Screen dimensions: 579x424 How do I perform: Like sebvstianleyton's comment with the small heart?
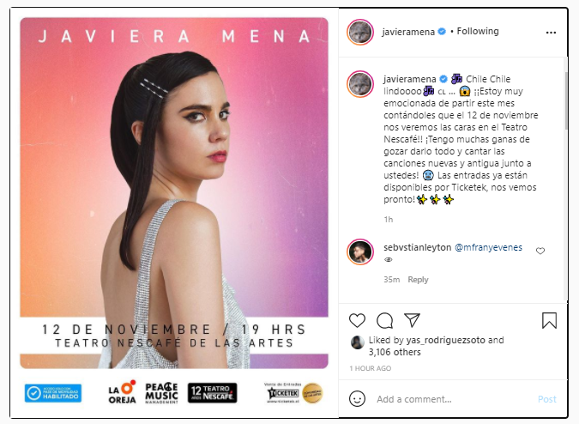coord(540,251)
